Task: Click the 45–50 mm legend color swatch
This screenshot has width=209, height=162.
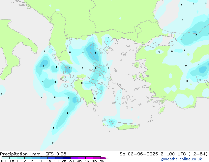Action: tap(97, 158)
